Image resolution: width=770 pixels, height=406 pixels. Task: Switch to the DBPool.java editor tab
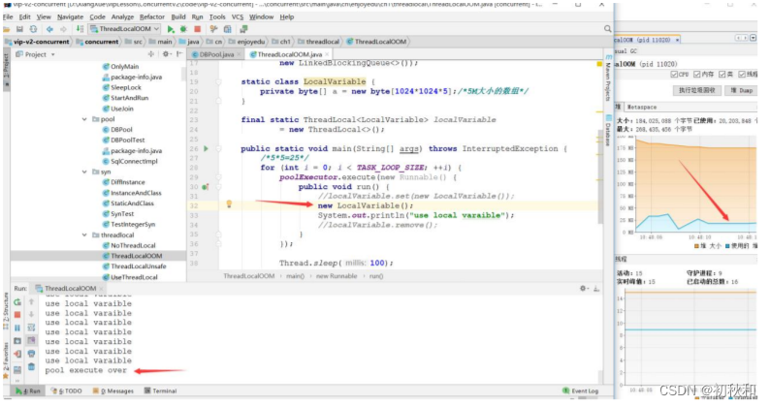point(213,54)
